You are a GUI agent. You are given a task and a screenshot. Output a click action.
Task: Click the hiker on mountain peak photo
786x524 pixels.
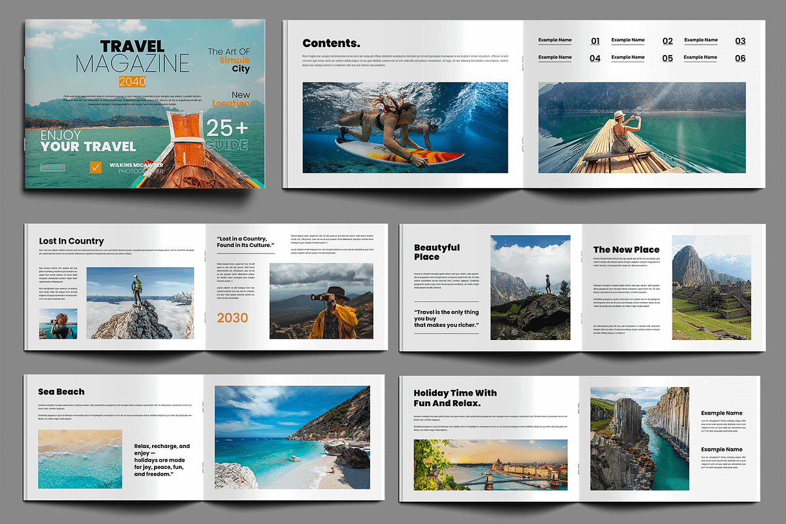tap(140, 303)
